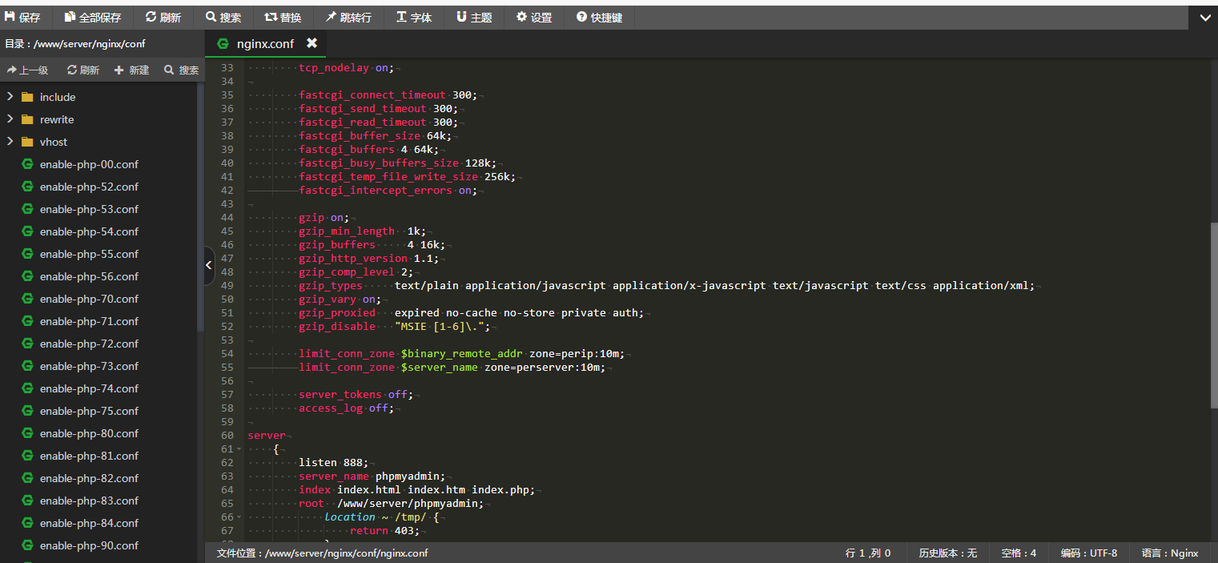Place cursor on 'gzip on;' line
The width and height of the screenshot is (1218, 563).
point(324,218)
